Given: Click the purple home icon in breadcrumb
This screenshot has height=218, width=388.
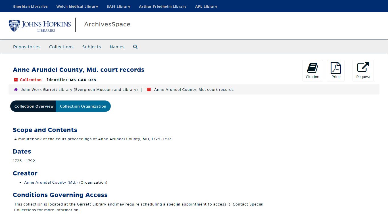Looking at the screenshot, I should (x=16, y=89).
